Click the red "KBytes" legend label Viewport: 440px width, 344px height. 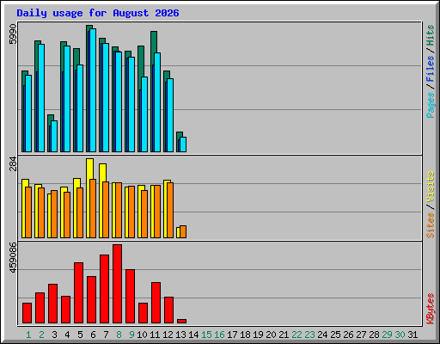pyautogui.click(x=431, y=309)
